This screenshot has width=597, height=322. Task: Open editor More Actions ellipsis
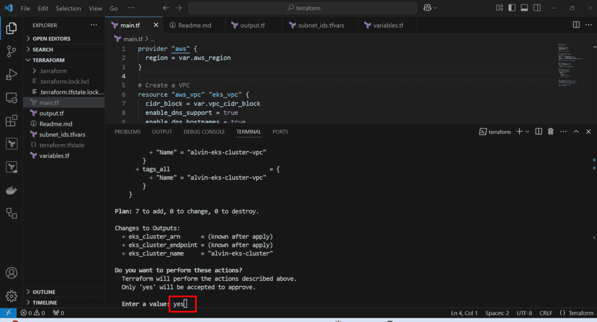[x=589, y=25]
